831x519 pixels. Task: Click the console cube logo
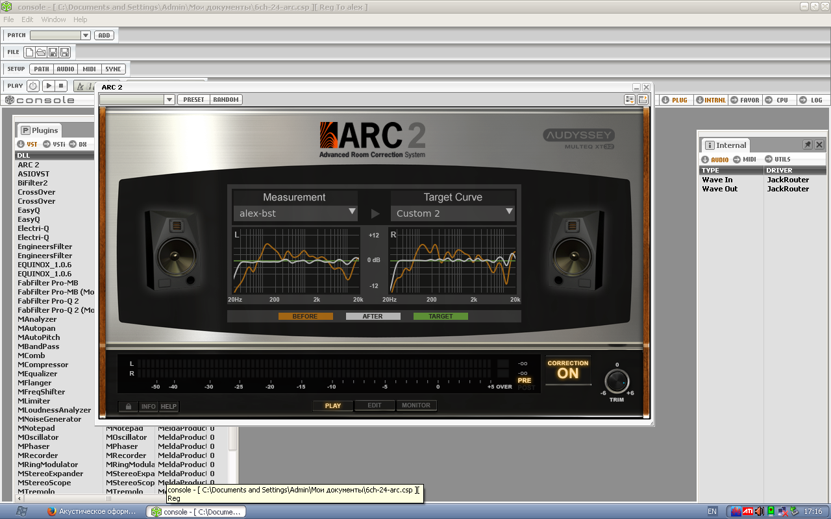[9, 100]
